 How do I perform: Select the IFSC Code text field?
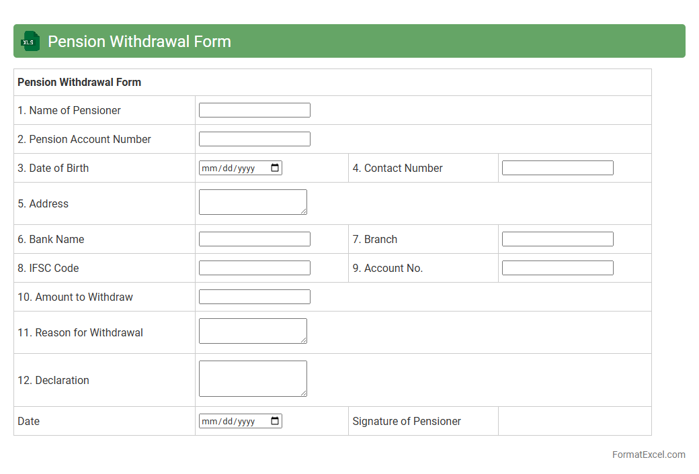click(x=254, y=268)
